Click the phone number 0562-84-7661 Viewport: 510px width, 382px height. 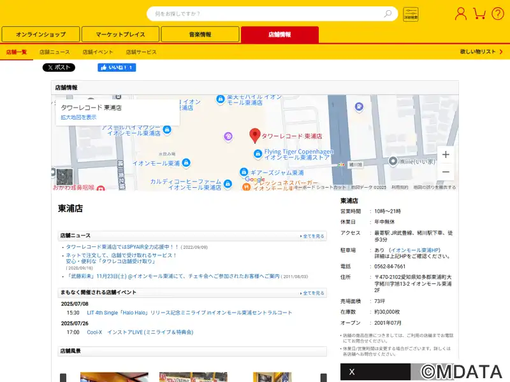pos(390,266)
